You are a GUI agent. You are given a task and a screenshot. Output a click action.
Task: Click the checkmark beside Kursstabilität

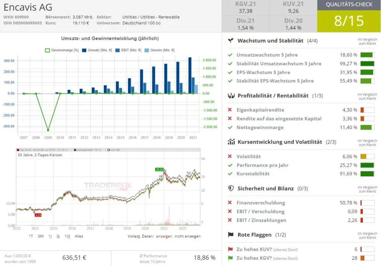tap(230, 174)
